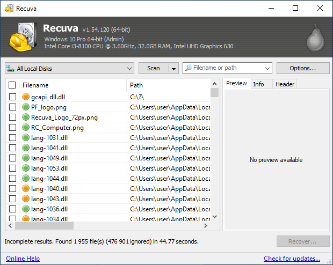Screen dimensions: 333x265
Task: Expand the Filename or path dropdown arrow
Action: click(267, 69)
